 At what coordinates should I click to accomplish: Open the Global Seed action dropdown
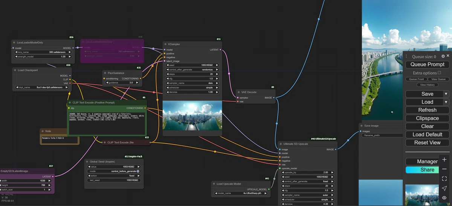tap(114, 176)
